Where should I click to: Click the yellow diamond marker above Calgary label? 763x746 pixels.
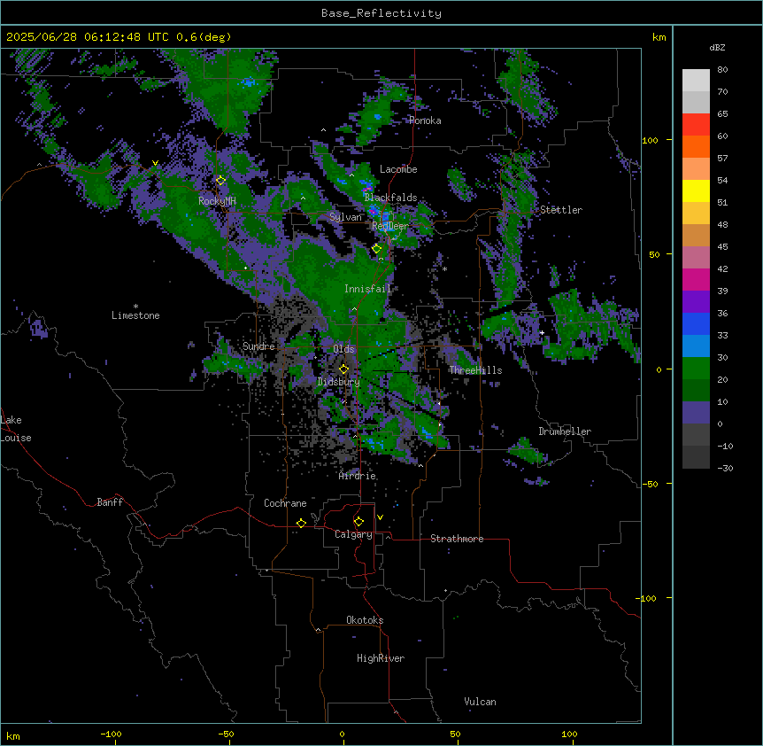358,522
